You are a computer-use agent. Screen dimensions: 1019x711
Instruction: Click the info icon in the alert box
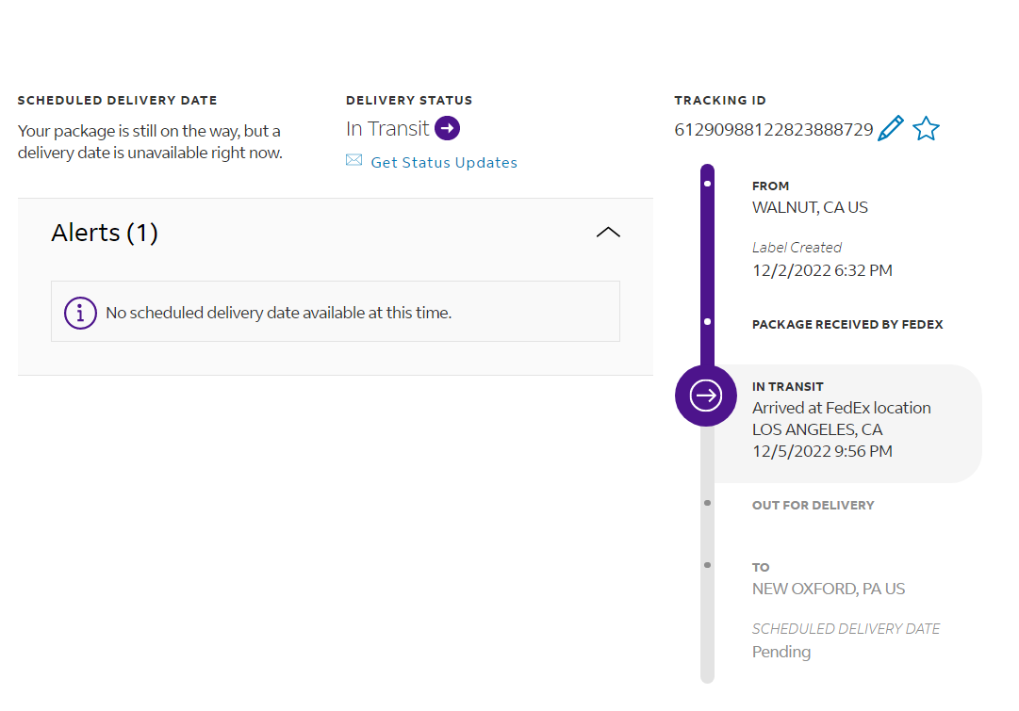(x=81, y=313)
